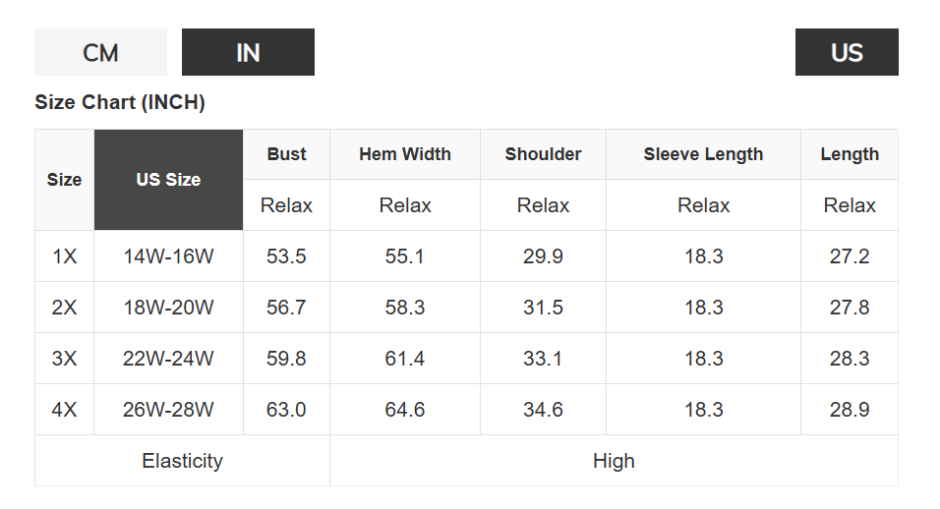The height and width of the screenshot is (509, 940).
Task: Click the US Size column header
Action: pyautogui.click(x=168, y=180)
